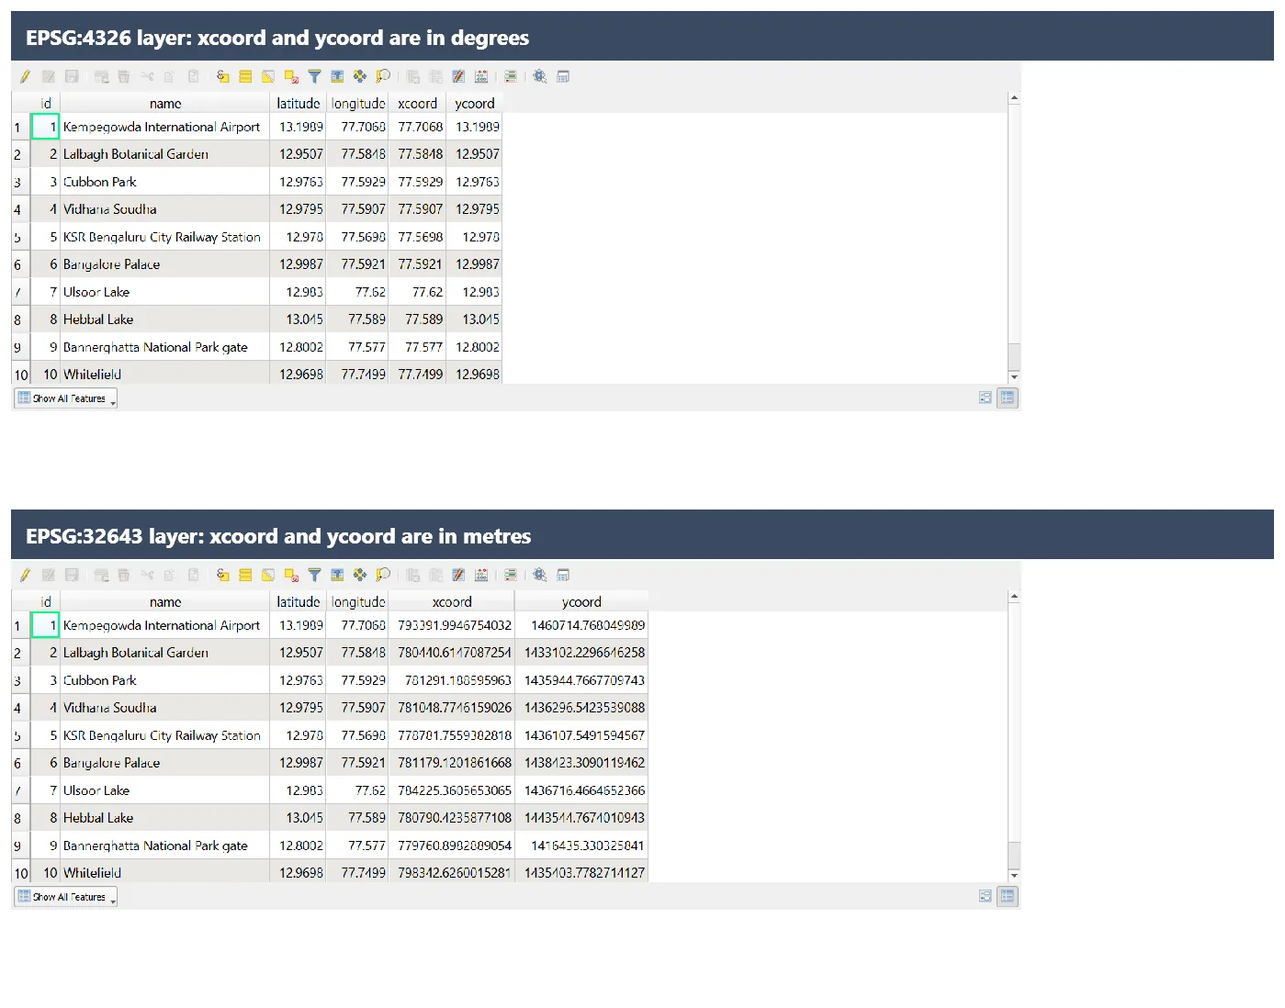Dock the degrees attribute table window
The image size is (1285, 1008).
[x=563, y=76]
